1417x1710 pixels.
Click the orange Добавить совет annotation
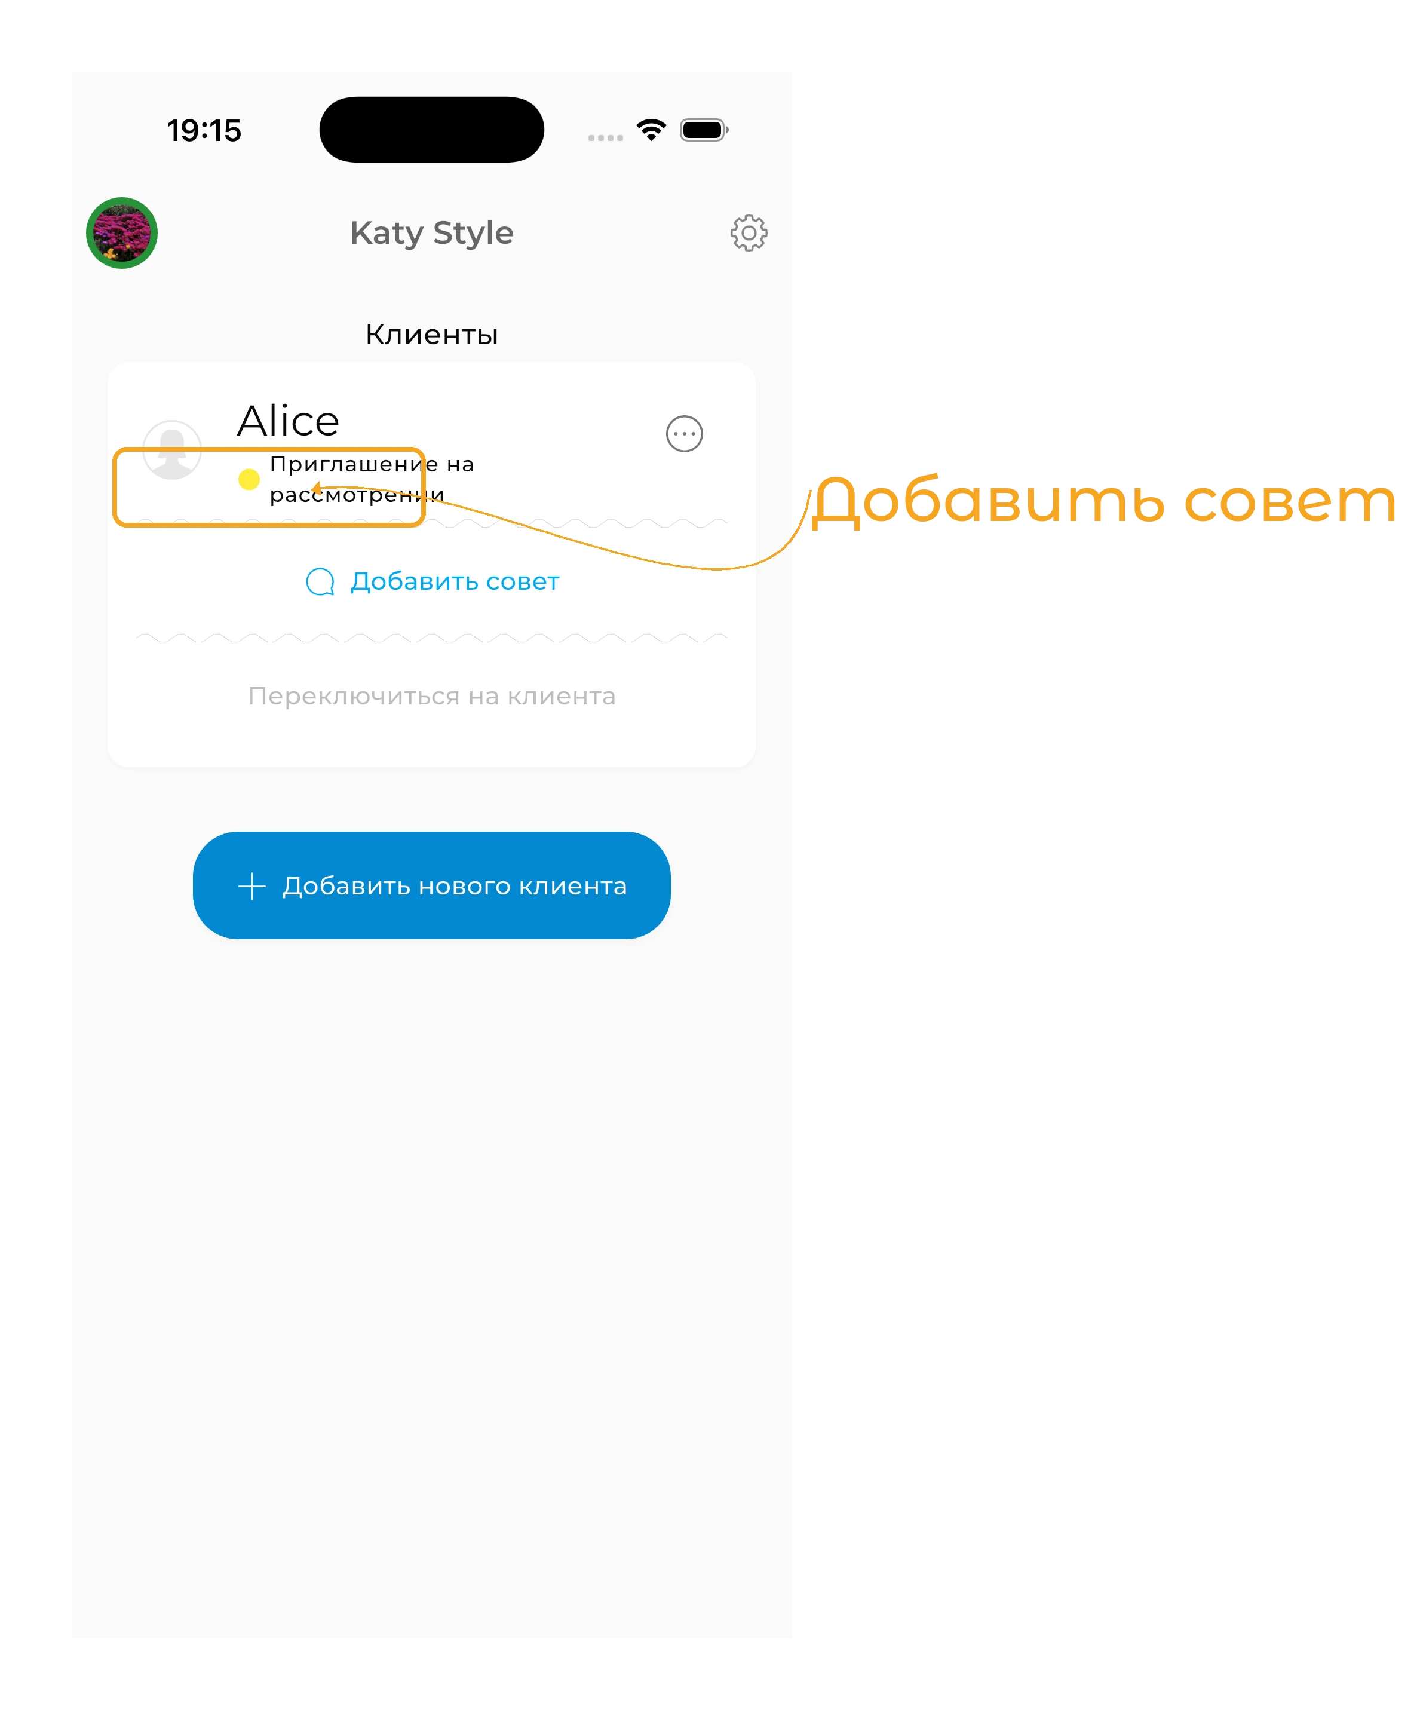[x=1103, y=500]
